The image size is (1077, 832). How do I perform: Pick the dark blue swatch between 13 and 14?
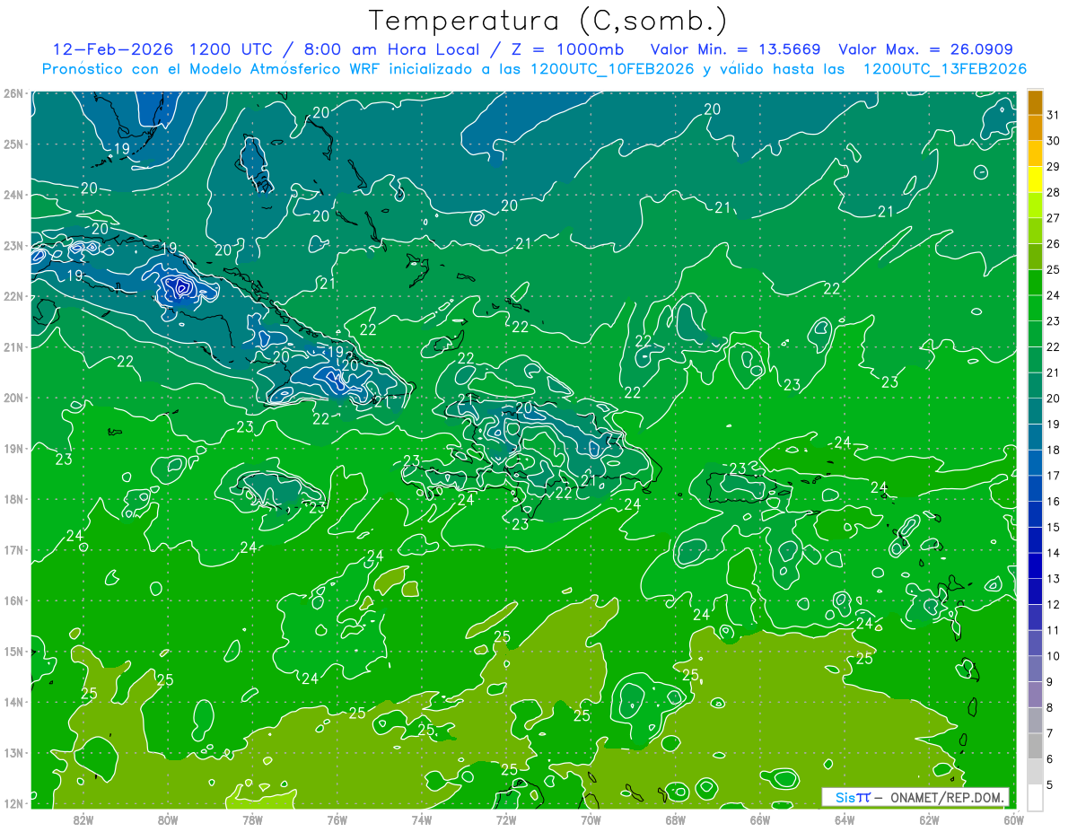(1035, 565)
